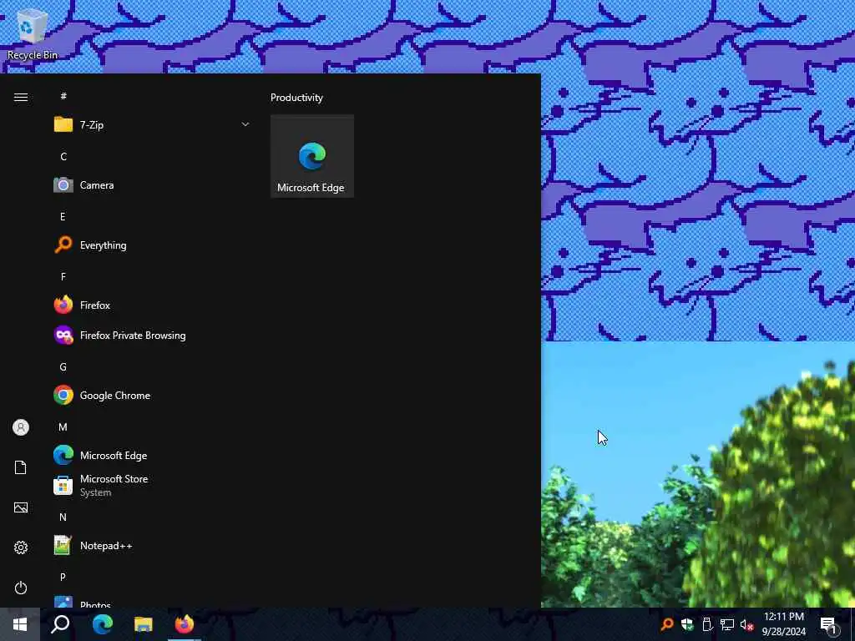855x641 pixels.
Task: Click the N letter index header
Action: coord(63,517)
